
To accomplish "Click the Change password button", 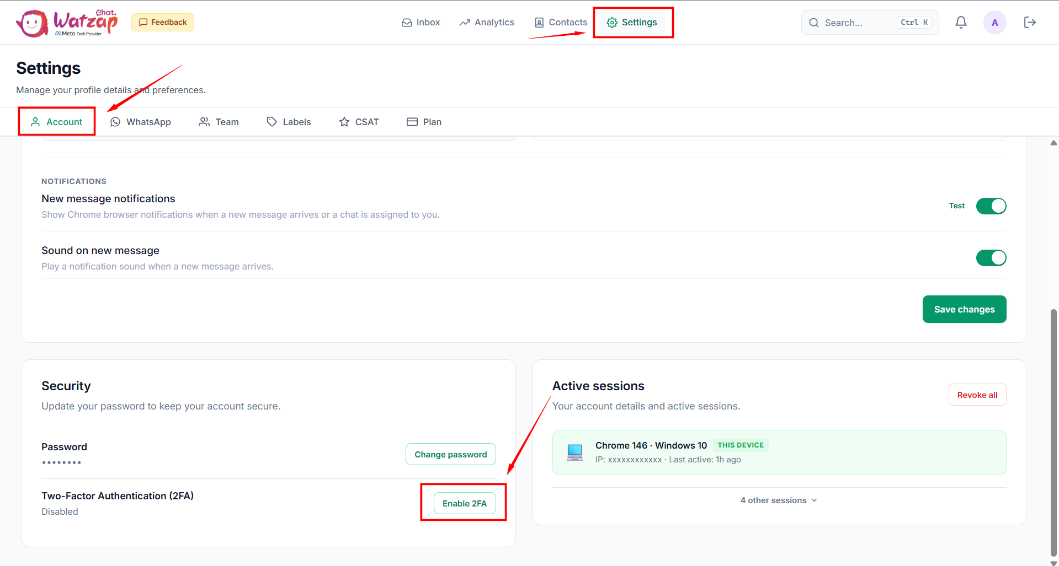I will 450,454.
